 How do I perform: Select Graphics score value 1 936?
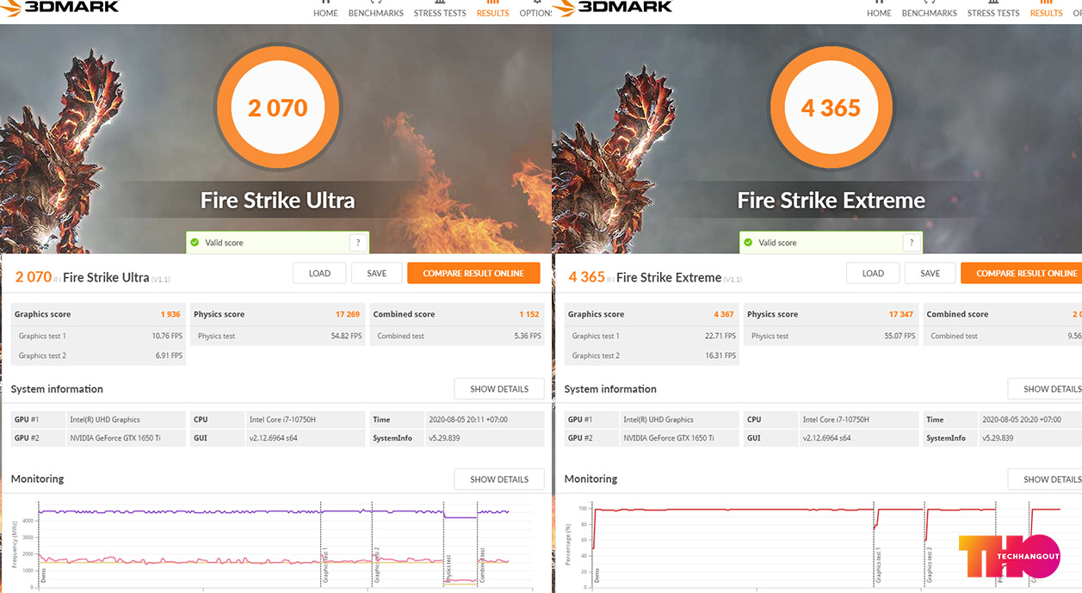click(170, 314)
